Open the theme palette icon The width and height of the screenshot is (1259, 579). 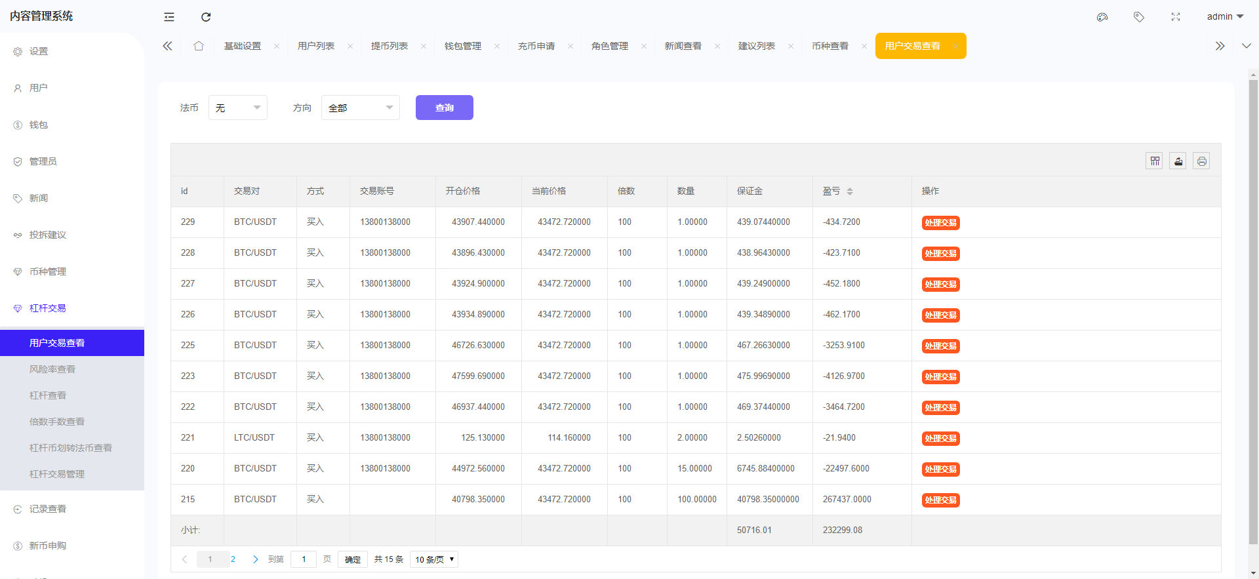(x=1102, y=17)
